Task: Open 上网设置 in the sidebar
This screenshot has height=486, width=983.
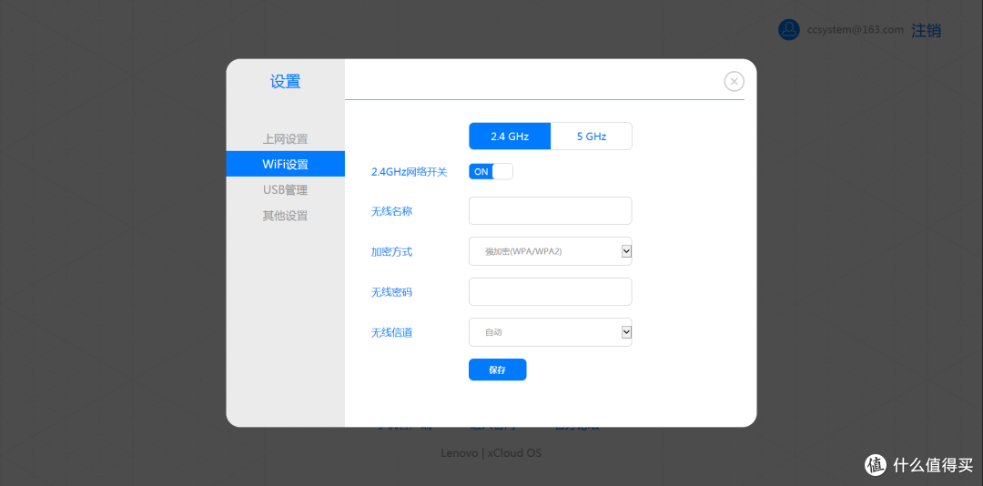Action: 285,138
